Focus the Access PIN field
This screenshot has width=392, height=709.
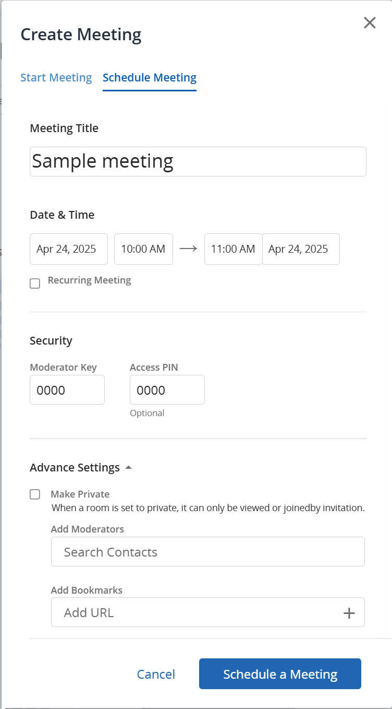[167, 390]
